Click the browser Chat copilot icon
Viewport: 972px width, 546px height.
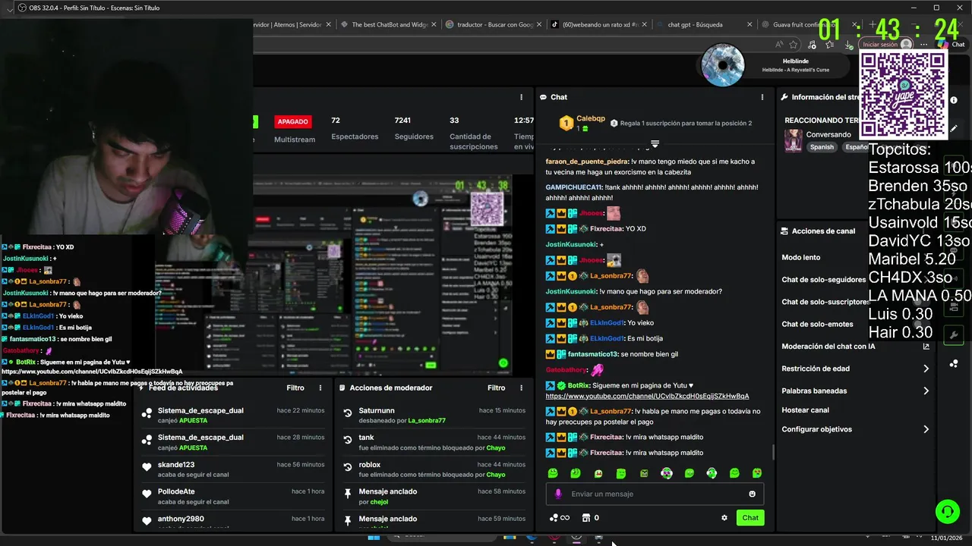(950, 45)
